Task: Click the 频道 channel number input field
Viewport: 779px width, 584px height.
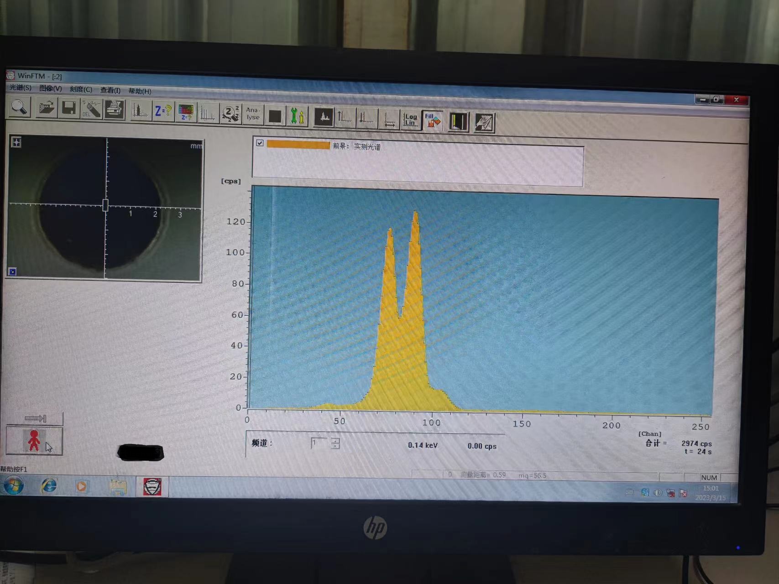Action: pyautogui.click(x=320, y=443)
